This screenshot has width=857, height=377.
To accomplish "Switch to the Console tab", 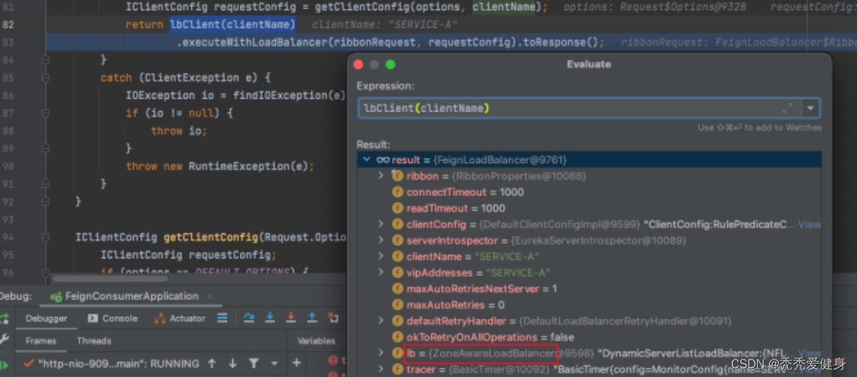I will (112, 318).
